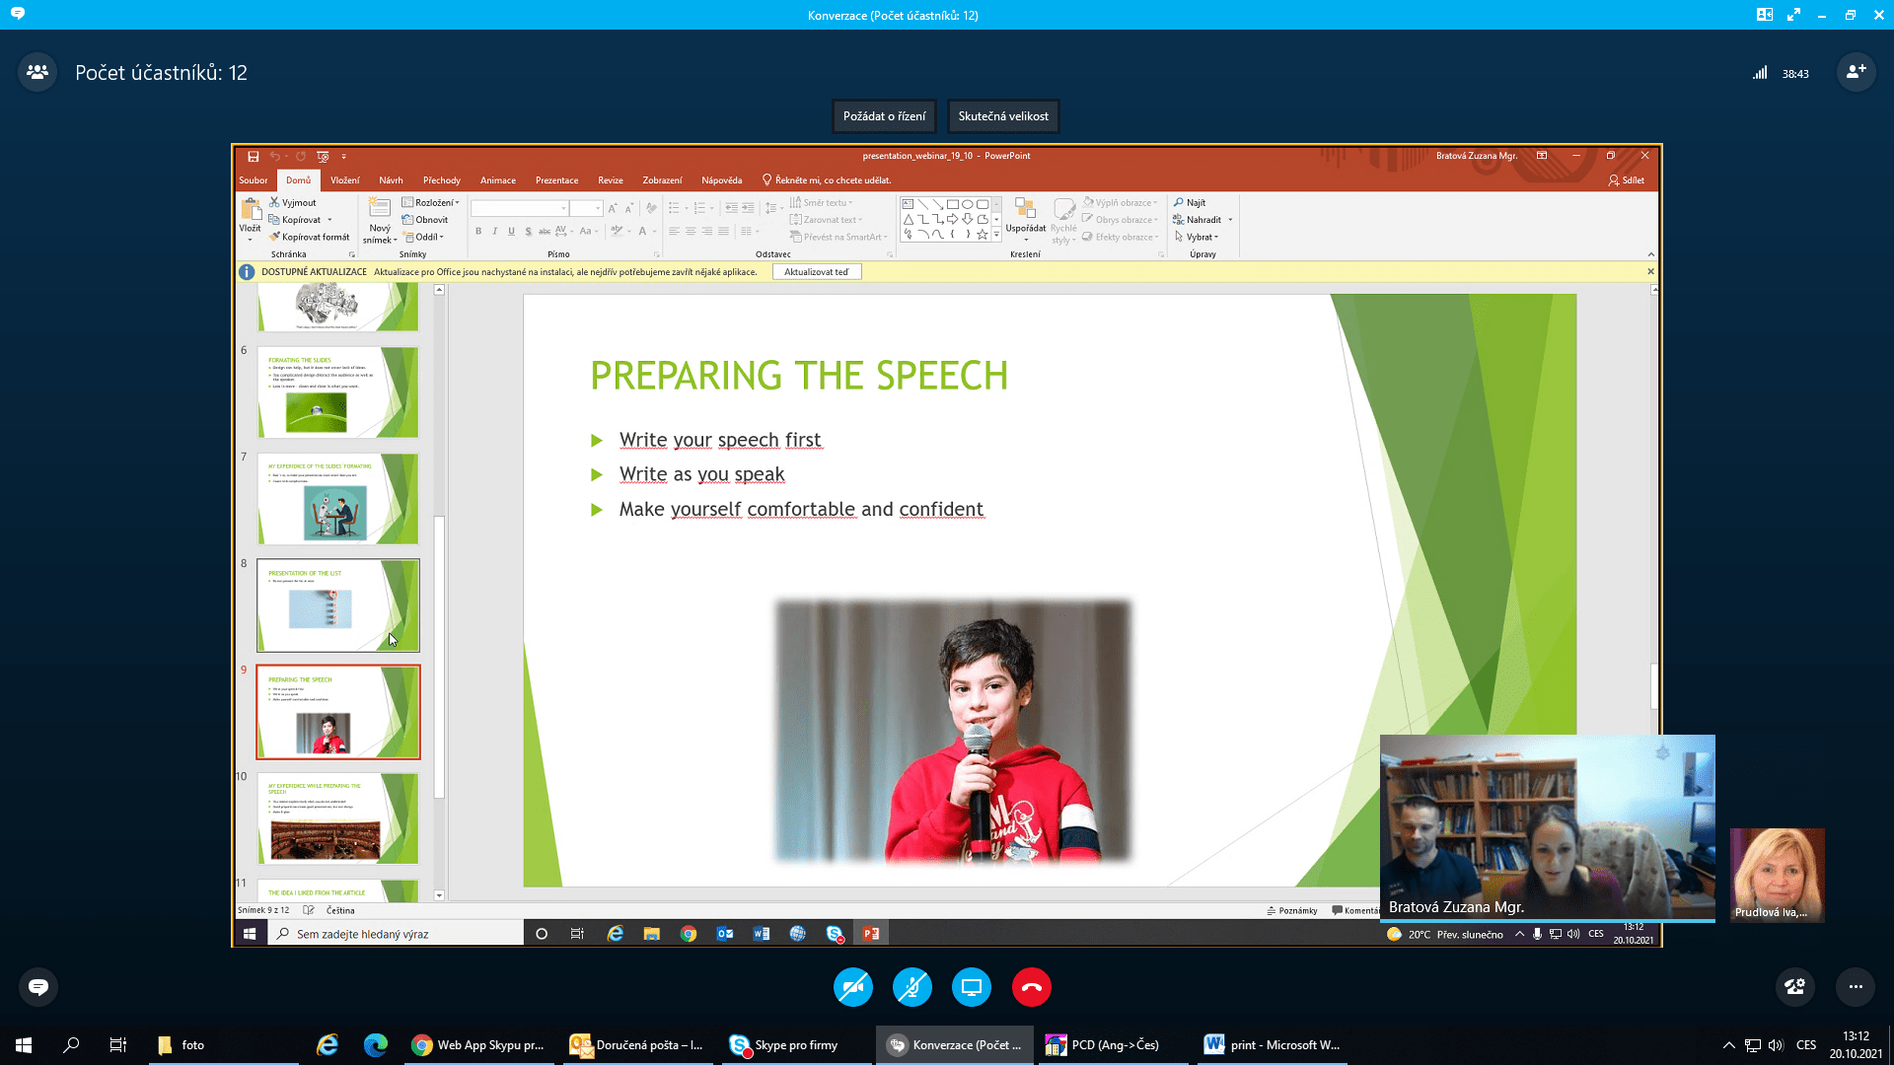The image size is (1894, 1065).
Task: Open print - Microsoft Word taskbar item
Action: click(1272, 1045)
